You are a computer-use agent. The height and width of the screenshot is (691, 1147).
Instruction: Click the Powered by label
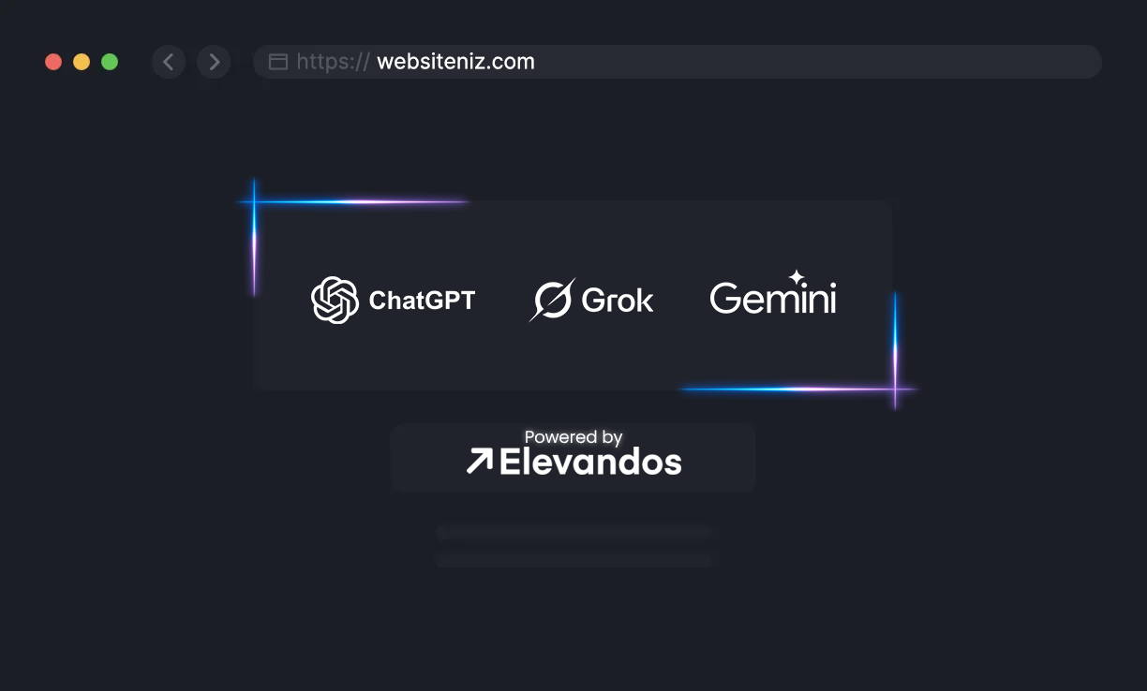tap(573, 436)
